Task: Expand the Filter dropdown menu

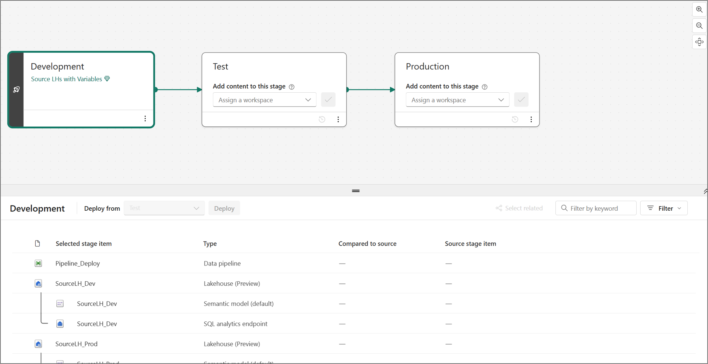Action: [664, 208]
